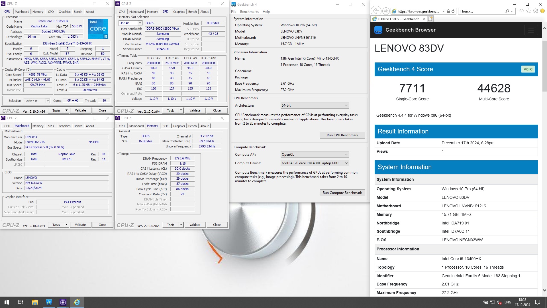This screenshot has width=547, height=308.
Task: Click the Internet Explorer taskbar icon
Action: [77, 302]
